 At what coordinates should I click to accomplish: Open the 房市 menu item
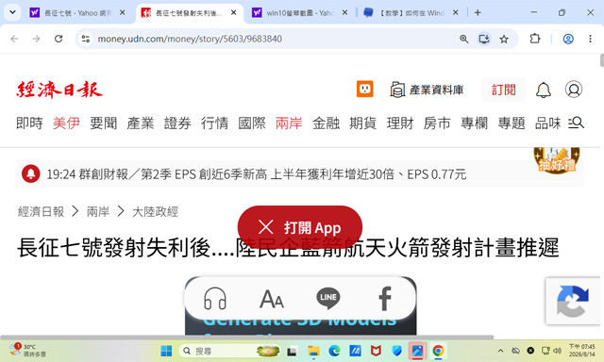pos(437,123)
